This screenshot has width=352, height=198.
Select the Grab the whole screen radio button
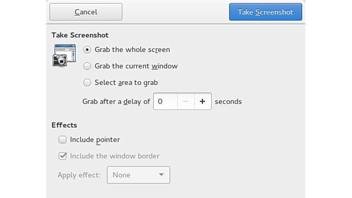pos(87,50)
